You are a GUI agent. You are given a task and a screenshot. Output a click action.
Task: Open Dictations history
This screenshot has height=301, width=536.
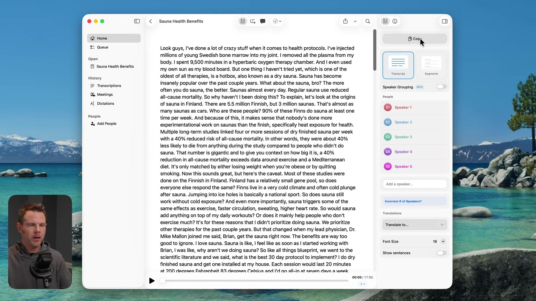point(114,103)
